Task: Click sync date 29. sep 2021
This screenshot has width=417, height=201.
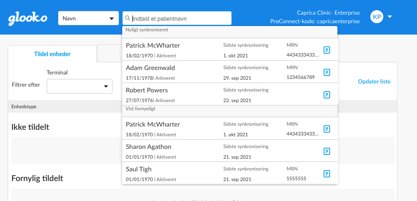Action: (237, 78)
